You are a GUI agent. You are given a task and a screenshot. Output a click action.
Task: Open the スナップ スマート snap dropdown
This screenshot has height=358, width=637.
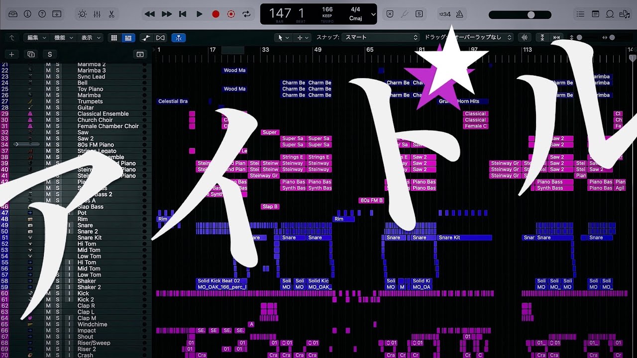point(381,37)
